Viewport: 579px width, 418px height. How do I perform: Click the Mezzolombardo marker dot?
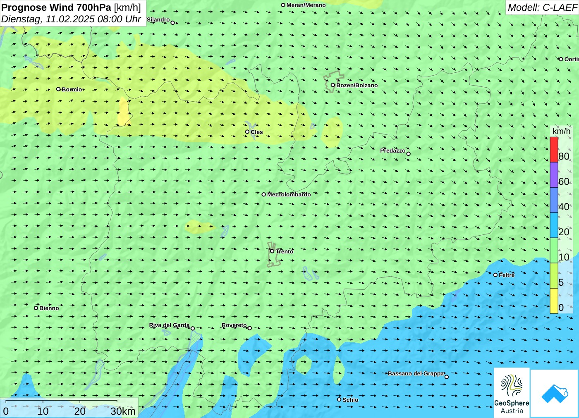pos(264,194)
